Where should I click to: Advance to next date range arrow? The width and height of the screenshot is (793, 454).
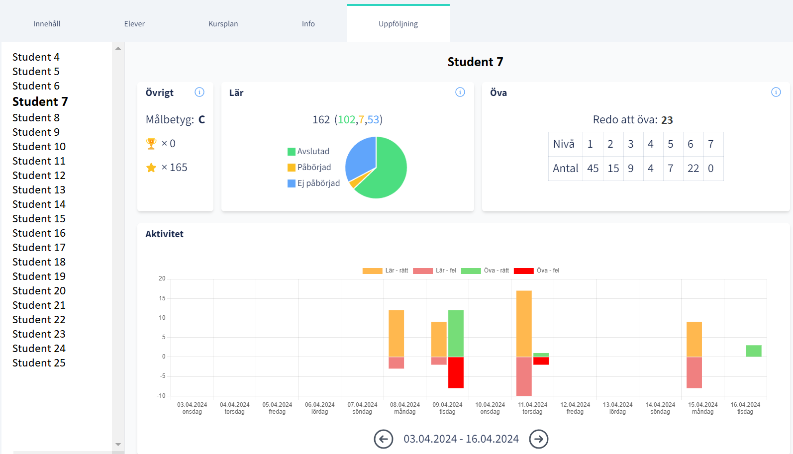point(538,439)
